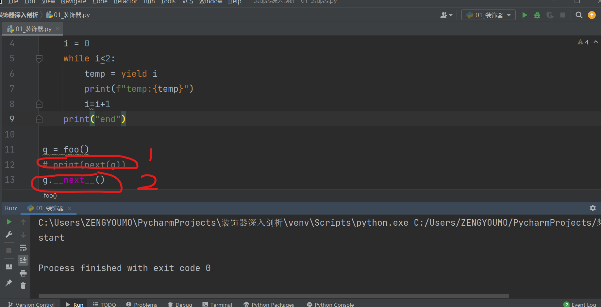Click the fold end marker on line 9

[x=39, y=119]
